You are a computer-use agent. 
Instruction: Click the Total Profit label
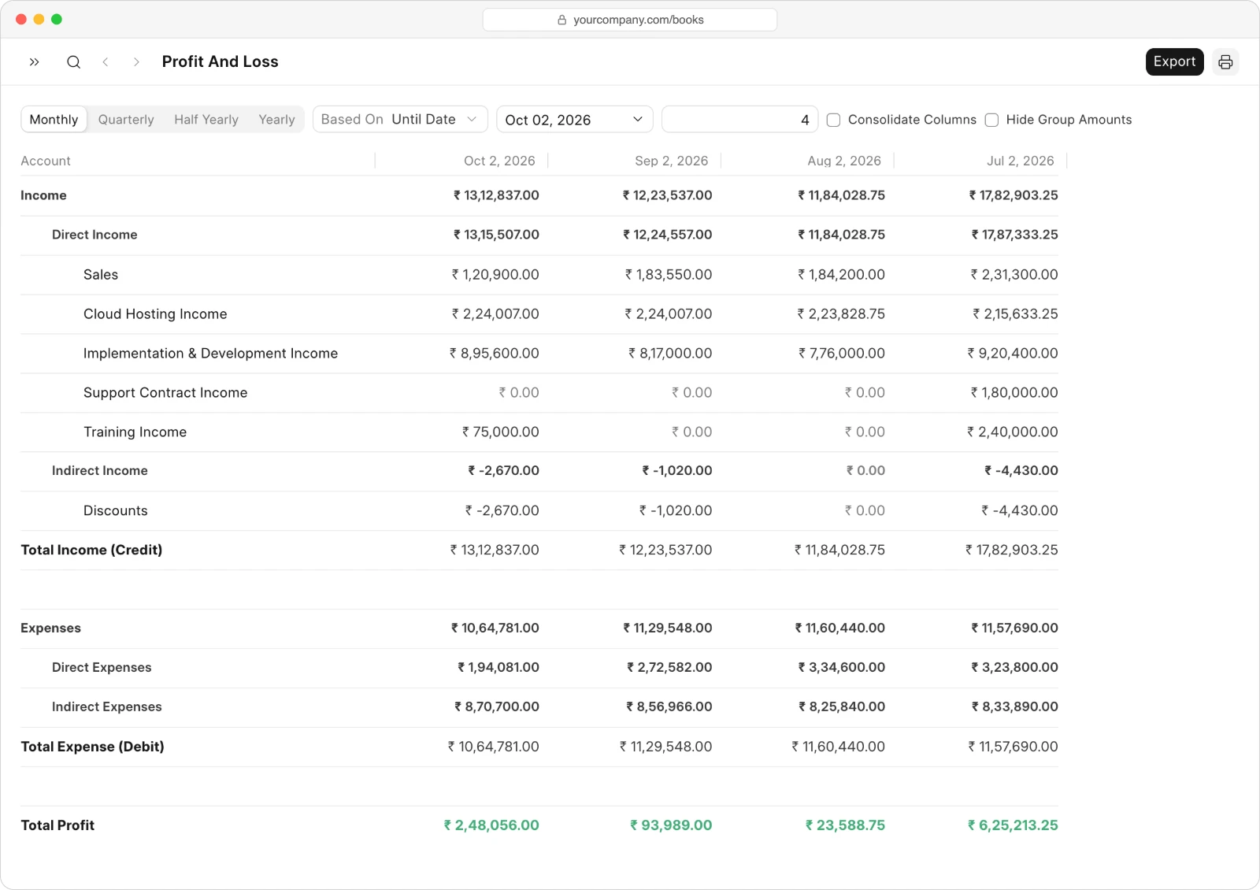coord(57,825)
